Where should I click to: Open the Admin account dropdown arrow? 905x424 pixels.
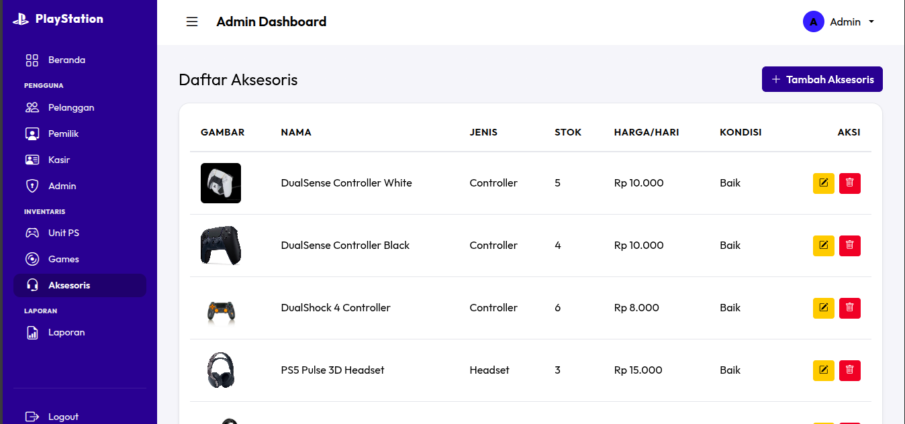coord(871,22)
